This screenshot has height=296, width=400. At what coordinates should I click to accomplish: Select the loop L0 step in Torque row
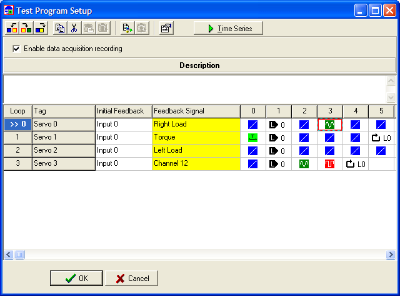(381, 138)
